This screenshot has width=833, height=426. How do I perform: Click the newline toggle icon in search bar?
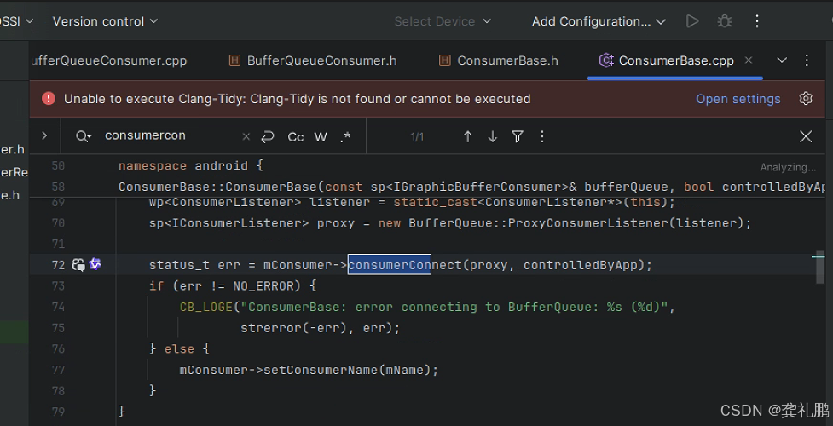point(268,136)
